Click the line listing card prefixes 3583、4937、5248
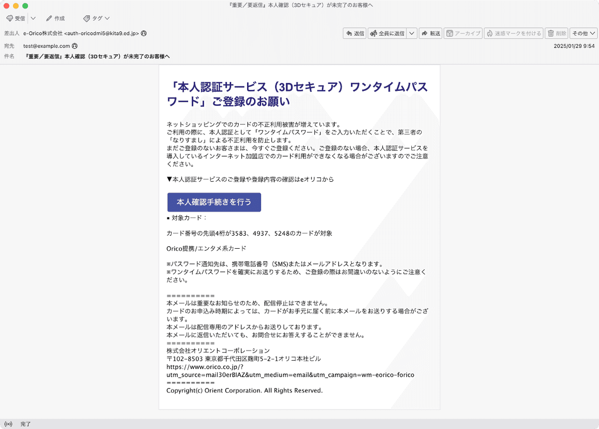Viewport: 599px width, 429px height. coord(249,233)
